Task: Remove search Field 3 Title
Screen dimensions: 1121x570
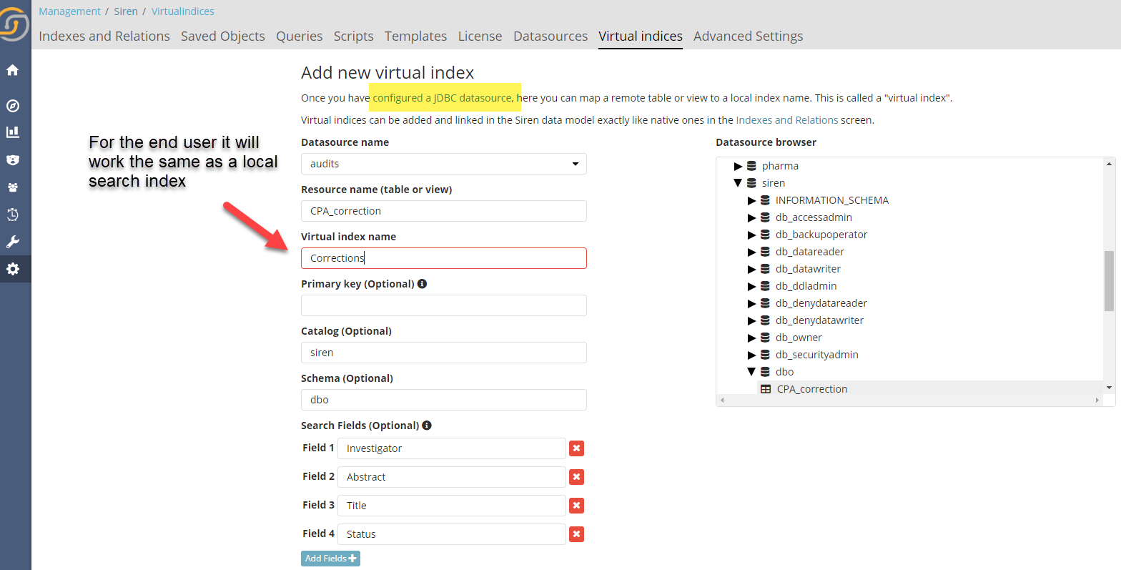Action: (x=577, y=506)
